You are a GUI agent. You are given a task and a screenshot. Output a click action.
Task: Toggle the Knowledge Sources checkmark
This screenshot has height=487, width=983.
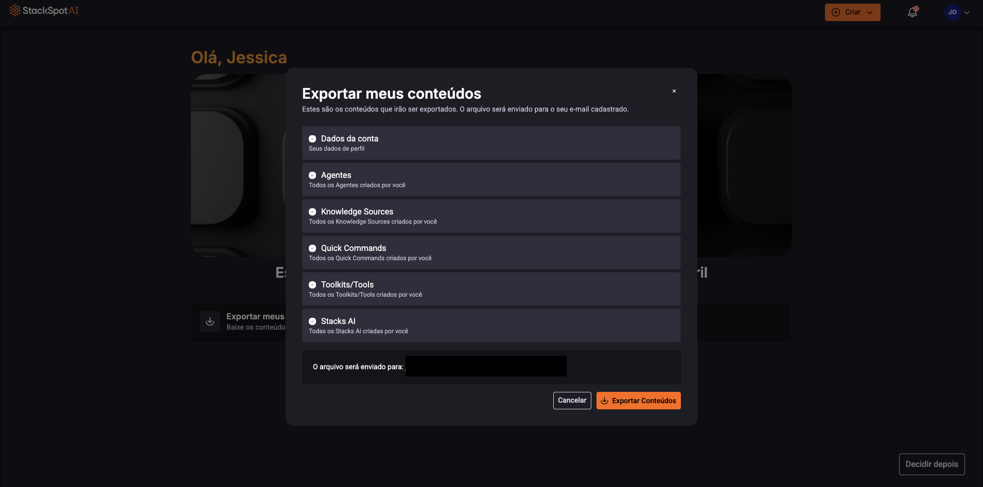click(312, 212)
